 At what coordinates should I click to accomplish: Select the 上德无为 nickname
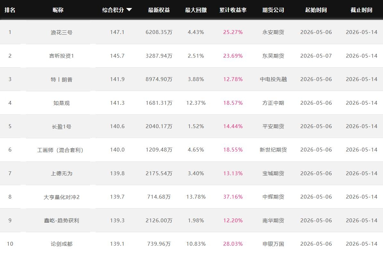click(x=62, y=174)
